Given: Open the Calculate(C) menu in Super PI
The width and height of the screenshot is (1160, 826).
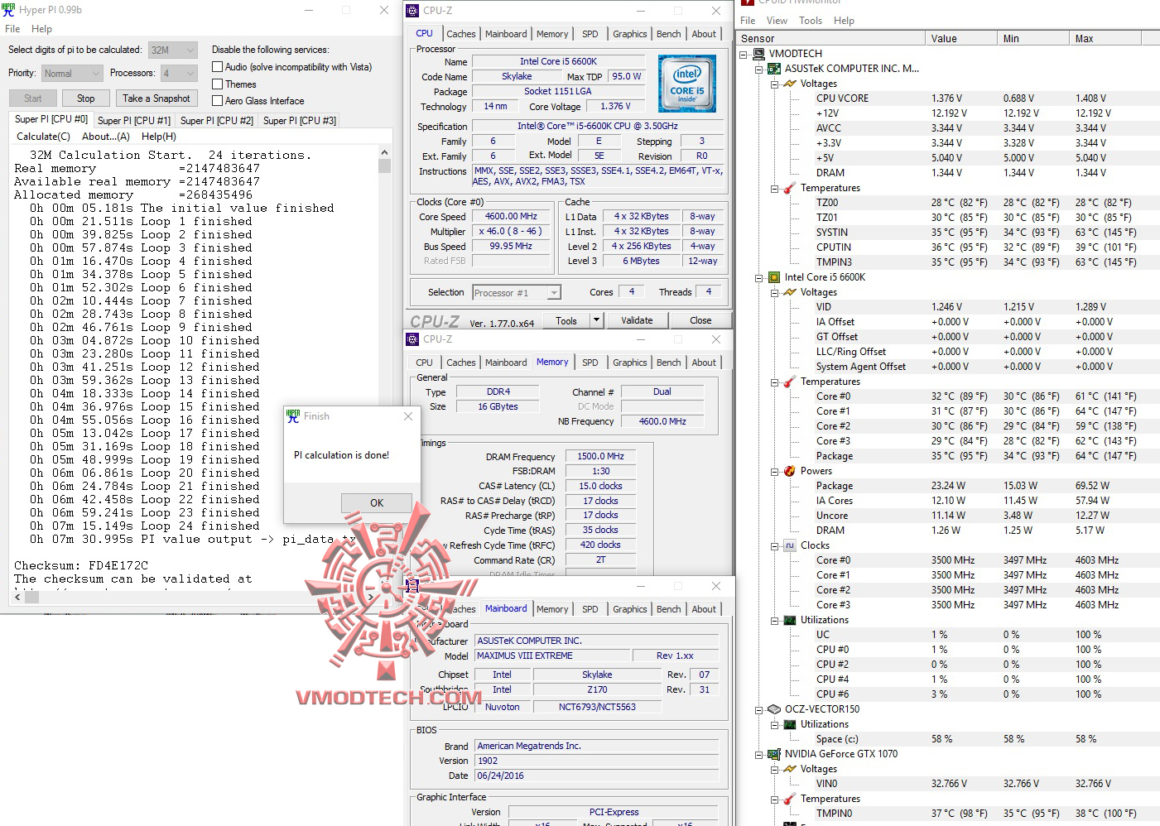Looking at the screenshot, I should (43, 137).
